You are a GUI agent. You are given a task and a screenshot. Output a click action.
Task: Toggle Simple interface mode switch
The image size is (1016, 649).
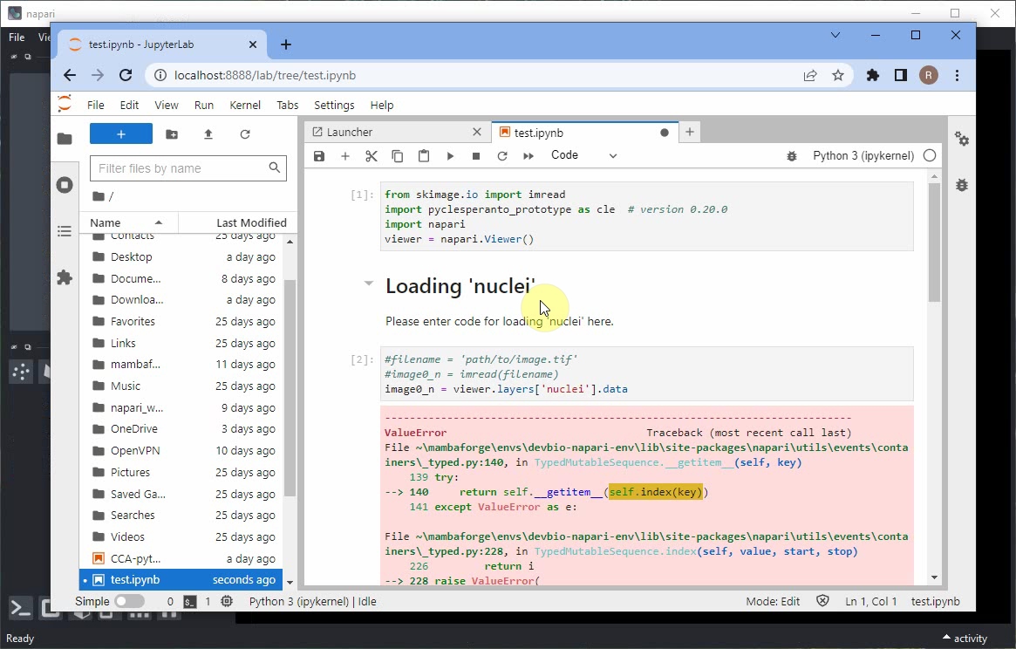point(129,601)
